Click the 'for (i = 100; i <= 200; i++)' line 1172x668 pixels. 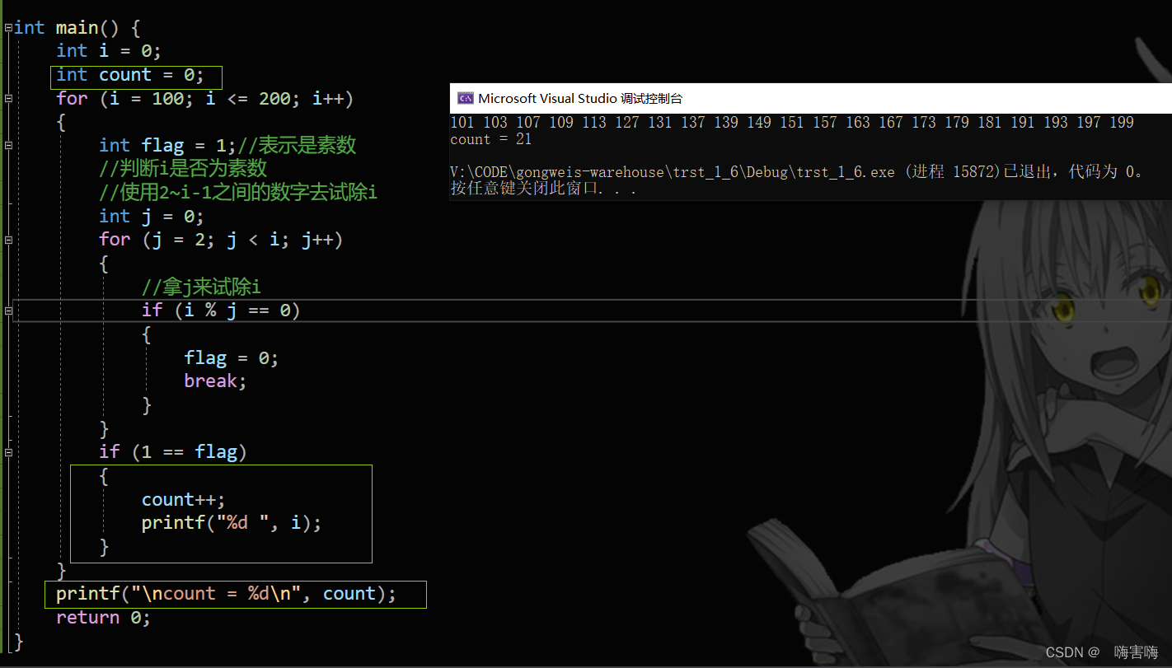coord(204,99)
